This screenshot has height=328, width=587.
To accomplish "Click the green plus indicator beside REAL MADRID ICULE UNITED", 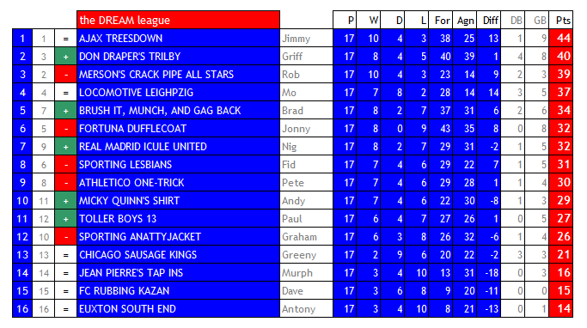I will coord(66,147).
